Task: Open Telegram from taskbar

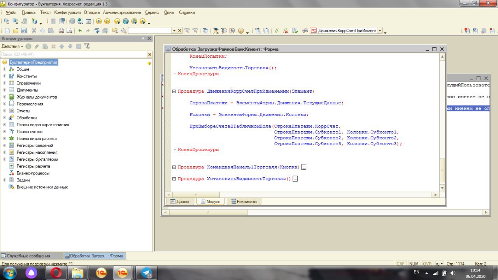Action: 147,272
